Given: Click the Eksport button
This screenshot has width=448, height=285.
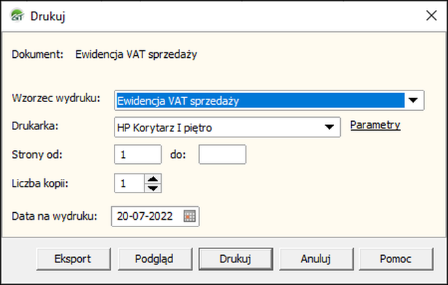Looking at the screenshot, I should tap(74, 258).
